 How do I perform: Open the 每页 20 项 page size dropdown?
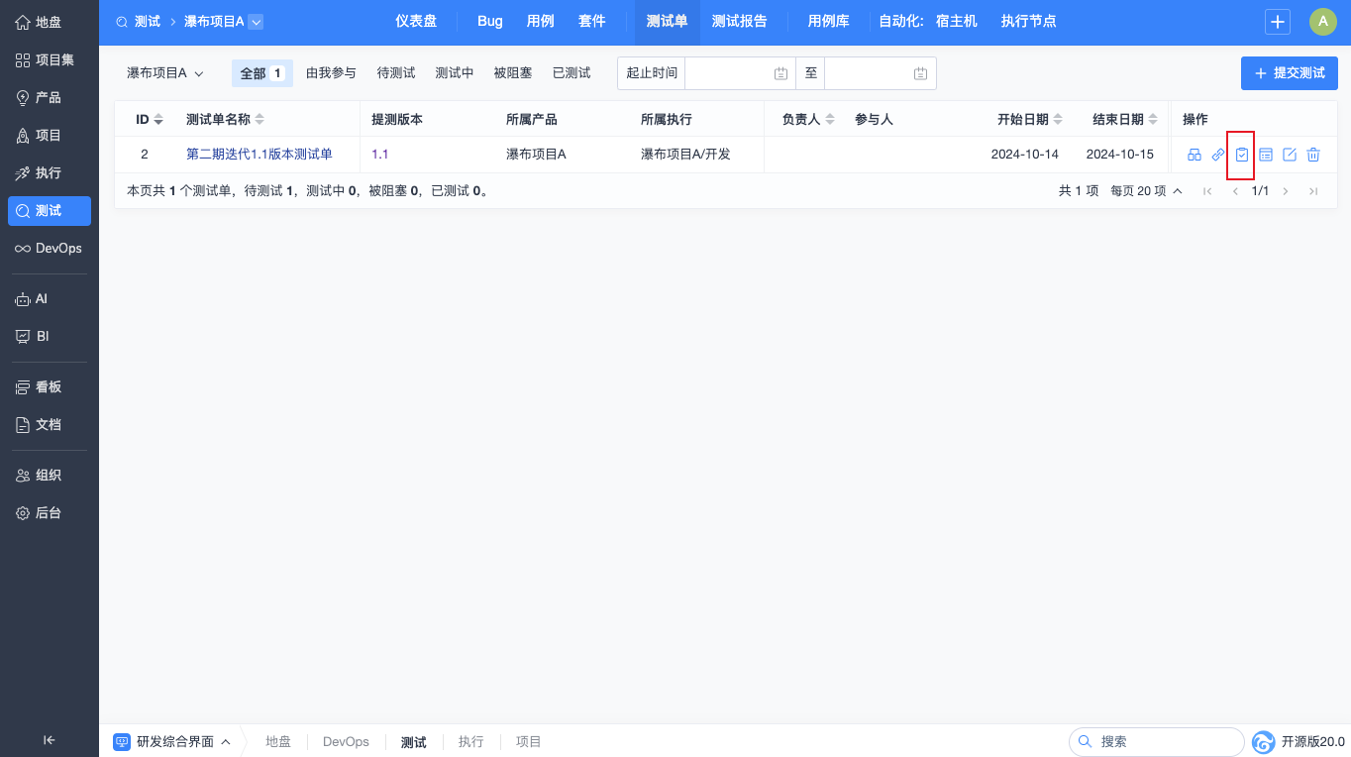1146,191
